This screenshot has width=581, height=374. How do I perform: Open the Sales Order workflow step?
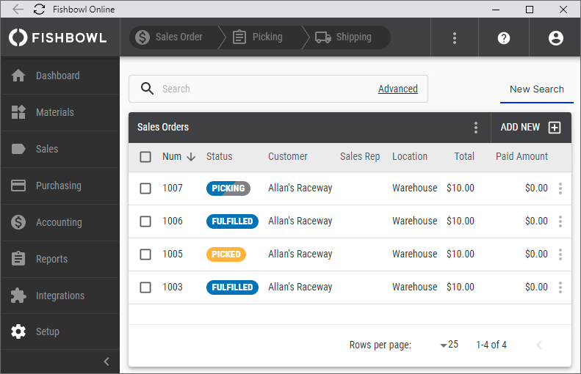point(173,37)
